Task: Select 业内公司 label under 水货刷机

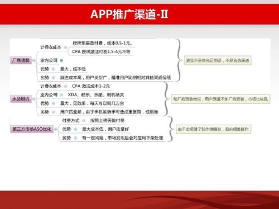Action: coord(49,94)
